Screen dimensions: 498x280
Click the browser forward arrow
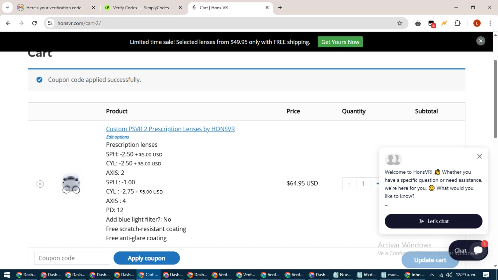(x=21, y=23)
